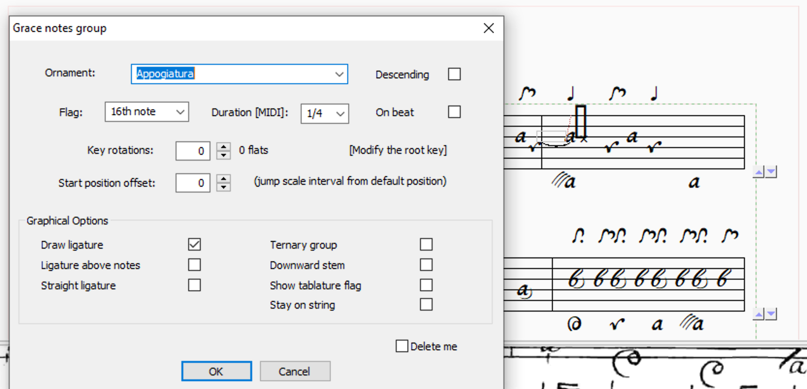
Task: Uncheck Draw ligature option
Action: pyautogui.click(x=194, y=244)
